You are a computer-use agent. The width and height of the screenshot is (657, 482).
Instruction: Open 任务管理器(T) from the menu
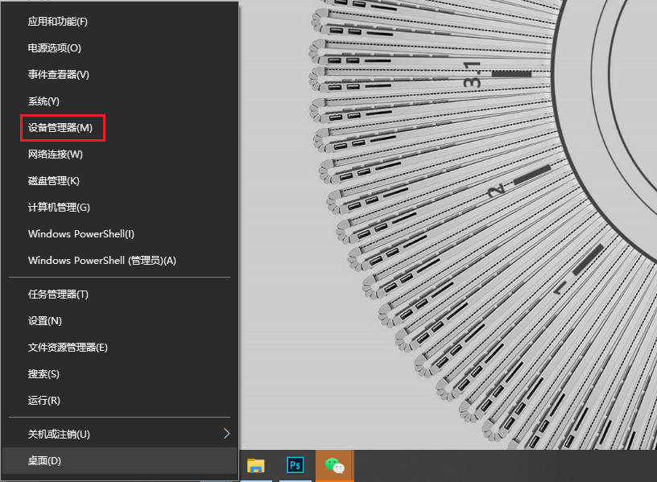58,295
